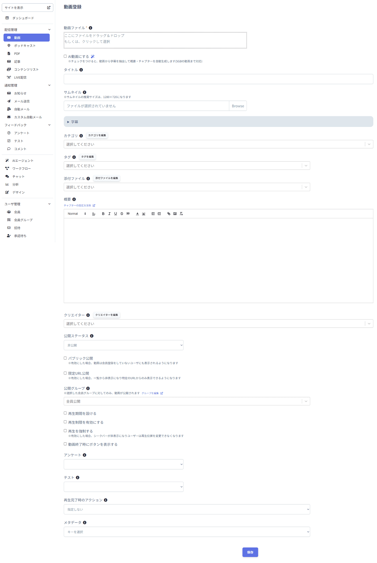The height and width of the screenshot is (563, 377).
Task: Go to LIVE配信 in the sidebar
Action: pyautogui.click(x=20, y=77)
